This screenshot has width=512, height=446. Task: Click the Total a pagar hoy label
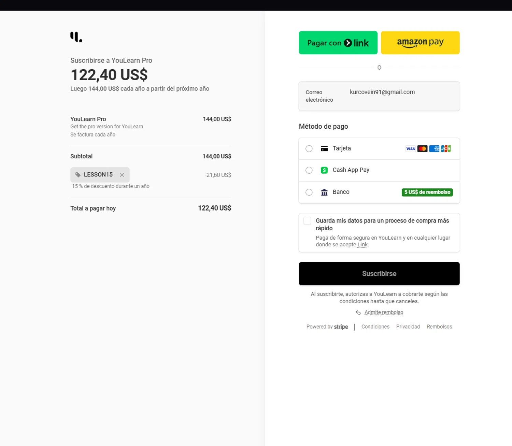[93, 208]
